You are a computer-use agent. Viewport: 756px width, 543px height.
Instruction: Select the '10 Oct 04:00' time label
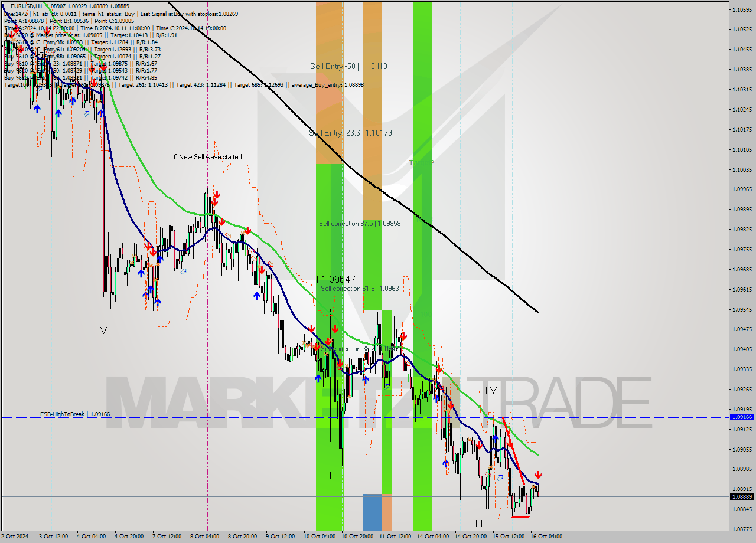pos(320,537)
